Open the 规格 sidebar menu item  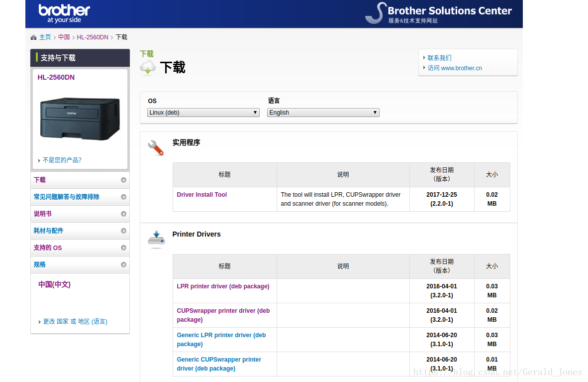80,264
